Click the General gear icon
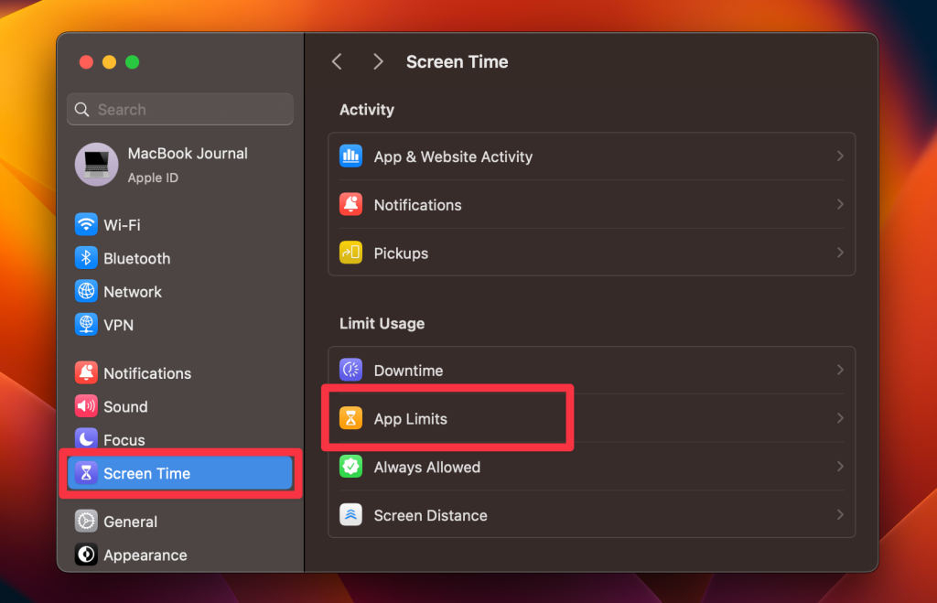This screenshot has width=937, height=603. tap(86, 522)
